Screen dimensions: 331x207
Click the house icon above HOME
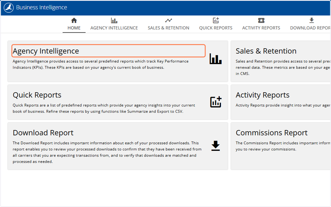click(74, 20)
